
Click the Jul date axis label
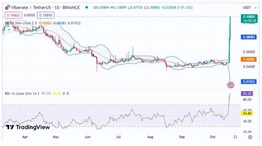tap(118, 137)
